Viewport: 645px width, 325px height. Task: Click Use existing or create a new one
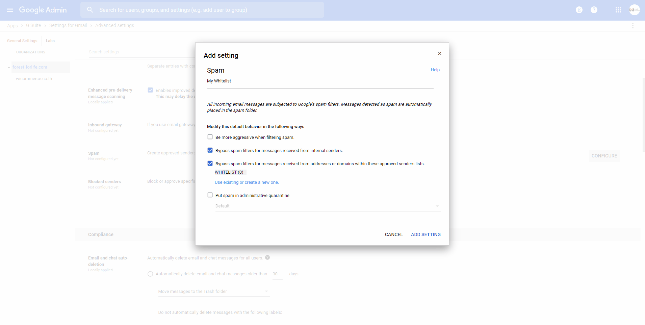click(x=247, y=182)
